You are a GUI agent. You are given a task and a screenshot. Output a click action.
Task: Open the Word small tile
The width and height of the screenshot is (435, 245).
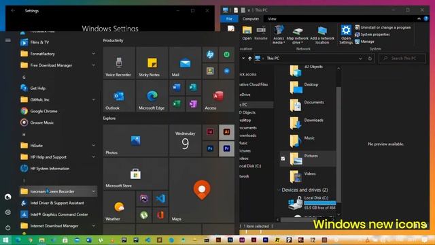177,88
